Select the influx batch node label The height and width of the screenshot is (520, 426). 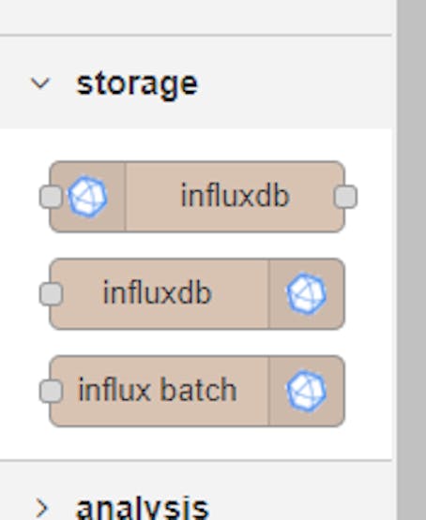coord(158,390)
